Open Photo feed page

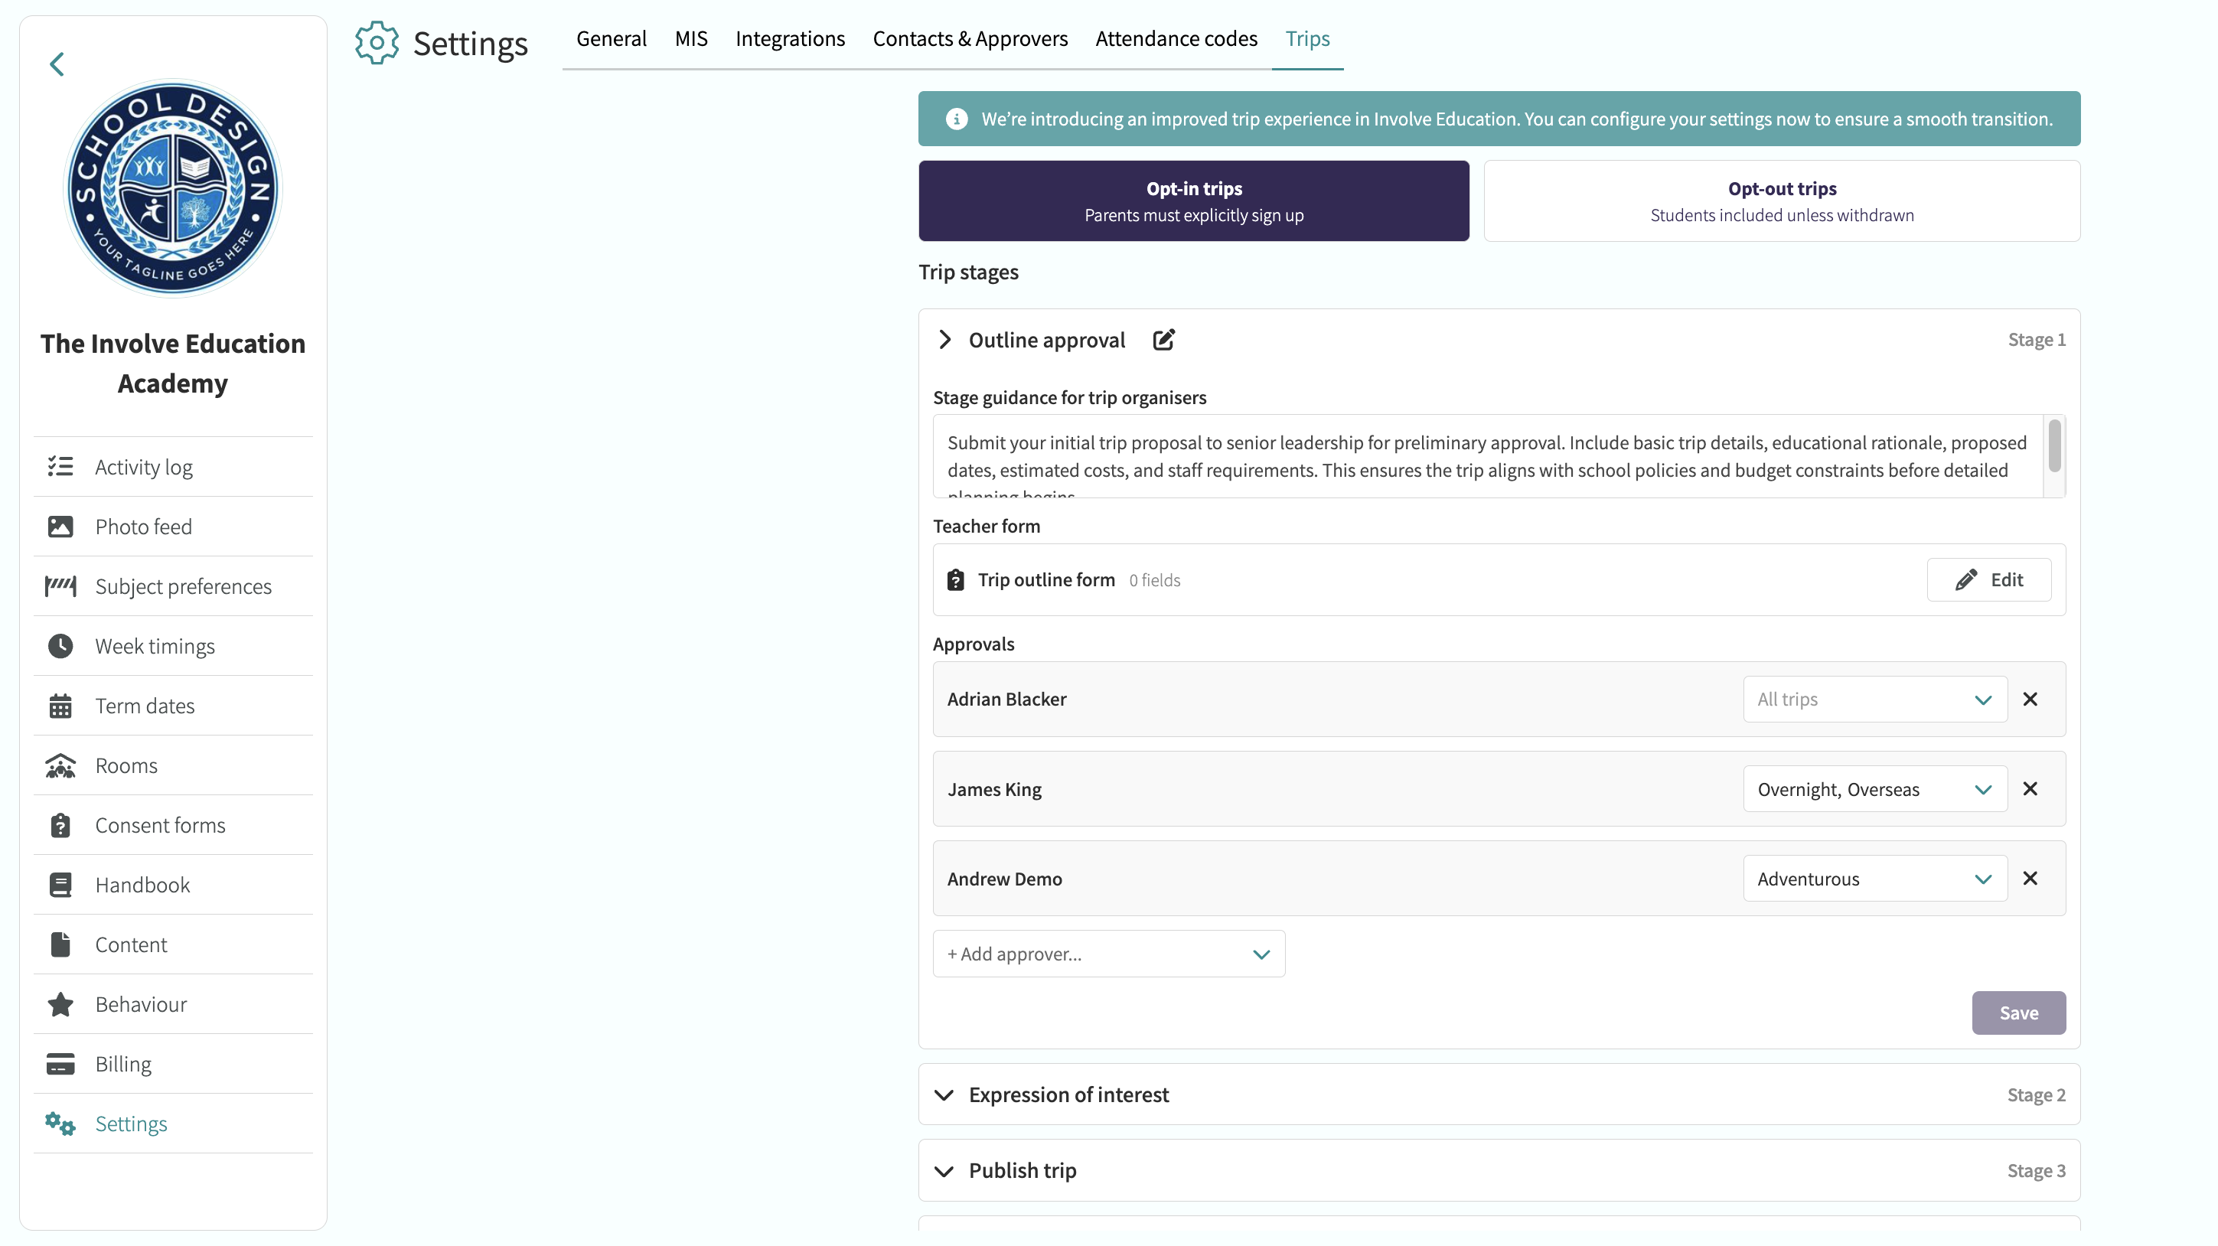[173, 526]
